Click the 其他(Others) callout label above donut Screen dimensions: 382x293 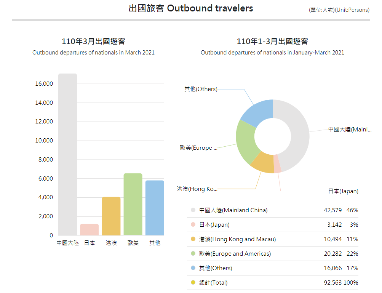point(201,89)
